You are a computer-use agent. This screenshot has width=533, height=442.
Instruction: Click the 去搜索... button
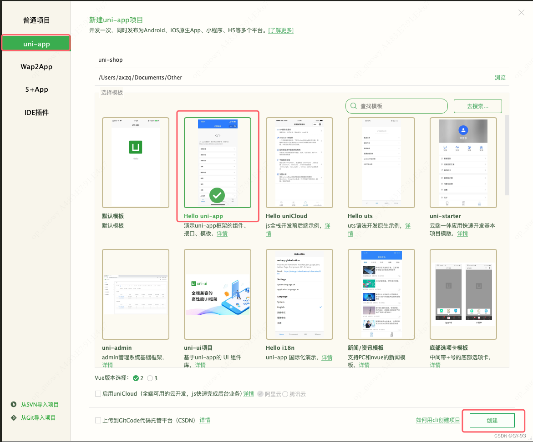point(477,106)
